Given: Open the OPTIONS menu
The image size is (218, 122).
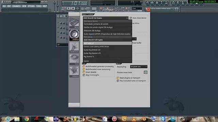Looking at the screenshot, I should (x=31, y=6).
